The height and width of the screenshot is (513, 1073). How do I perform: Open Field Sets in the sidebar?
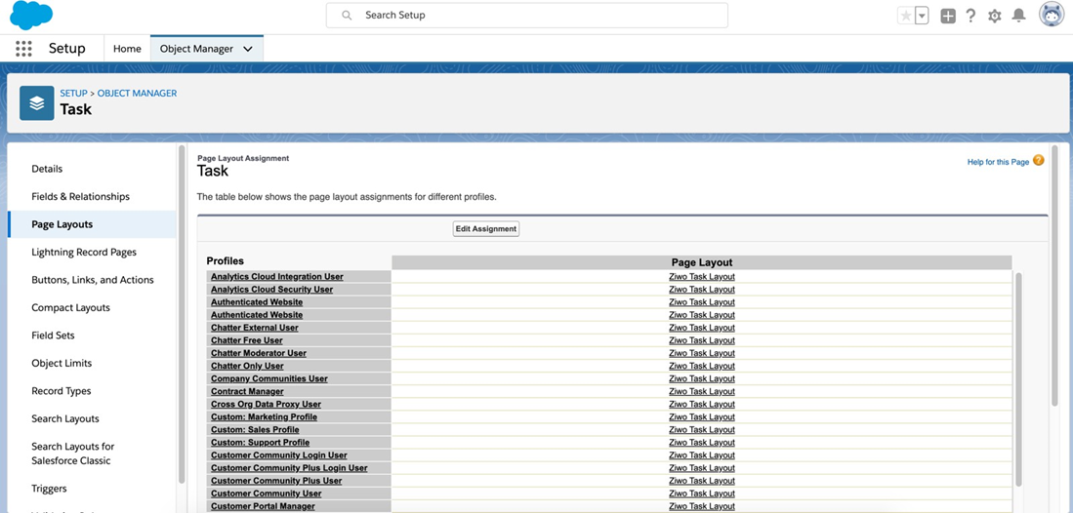coord(53,335)
